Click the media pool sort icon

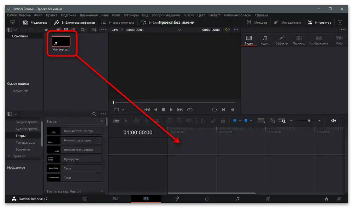coord(94,30)
